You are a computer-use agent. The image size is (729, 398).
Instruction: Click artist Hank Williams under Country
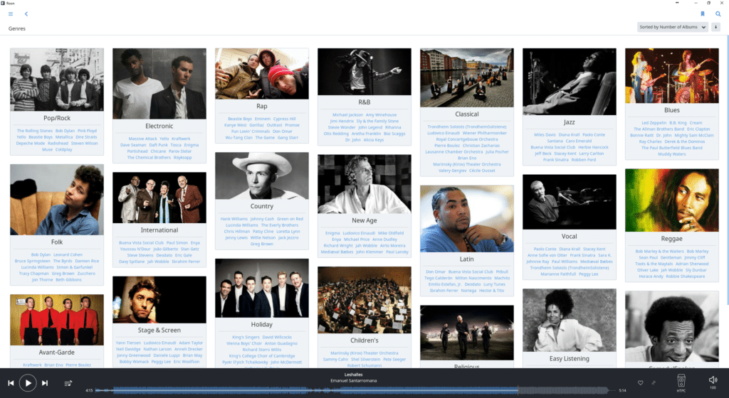tap(234, 219)
